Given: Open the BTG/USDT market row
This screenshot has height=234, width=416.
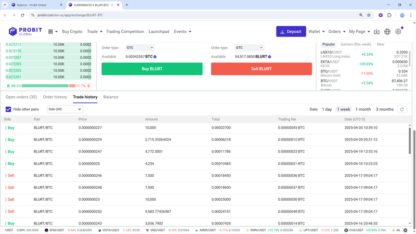Looking at the screenshot, I should (363, 73).
